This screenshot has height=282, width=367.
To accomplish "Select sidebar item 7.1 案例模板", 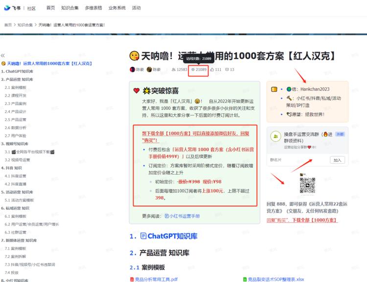I will pos(16,249).
